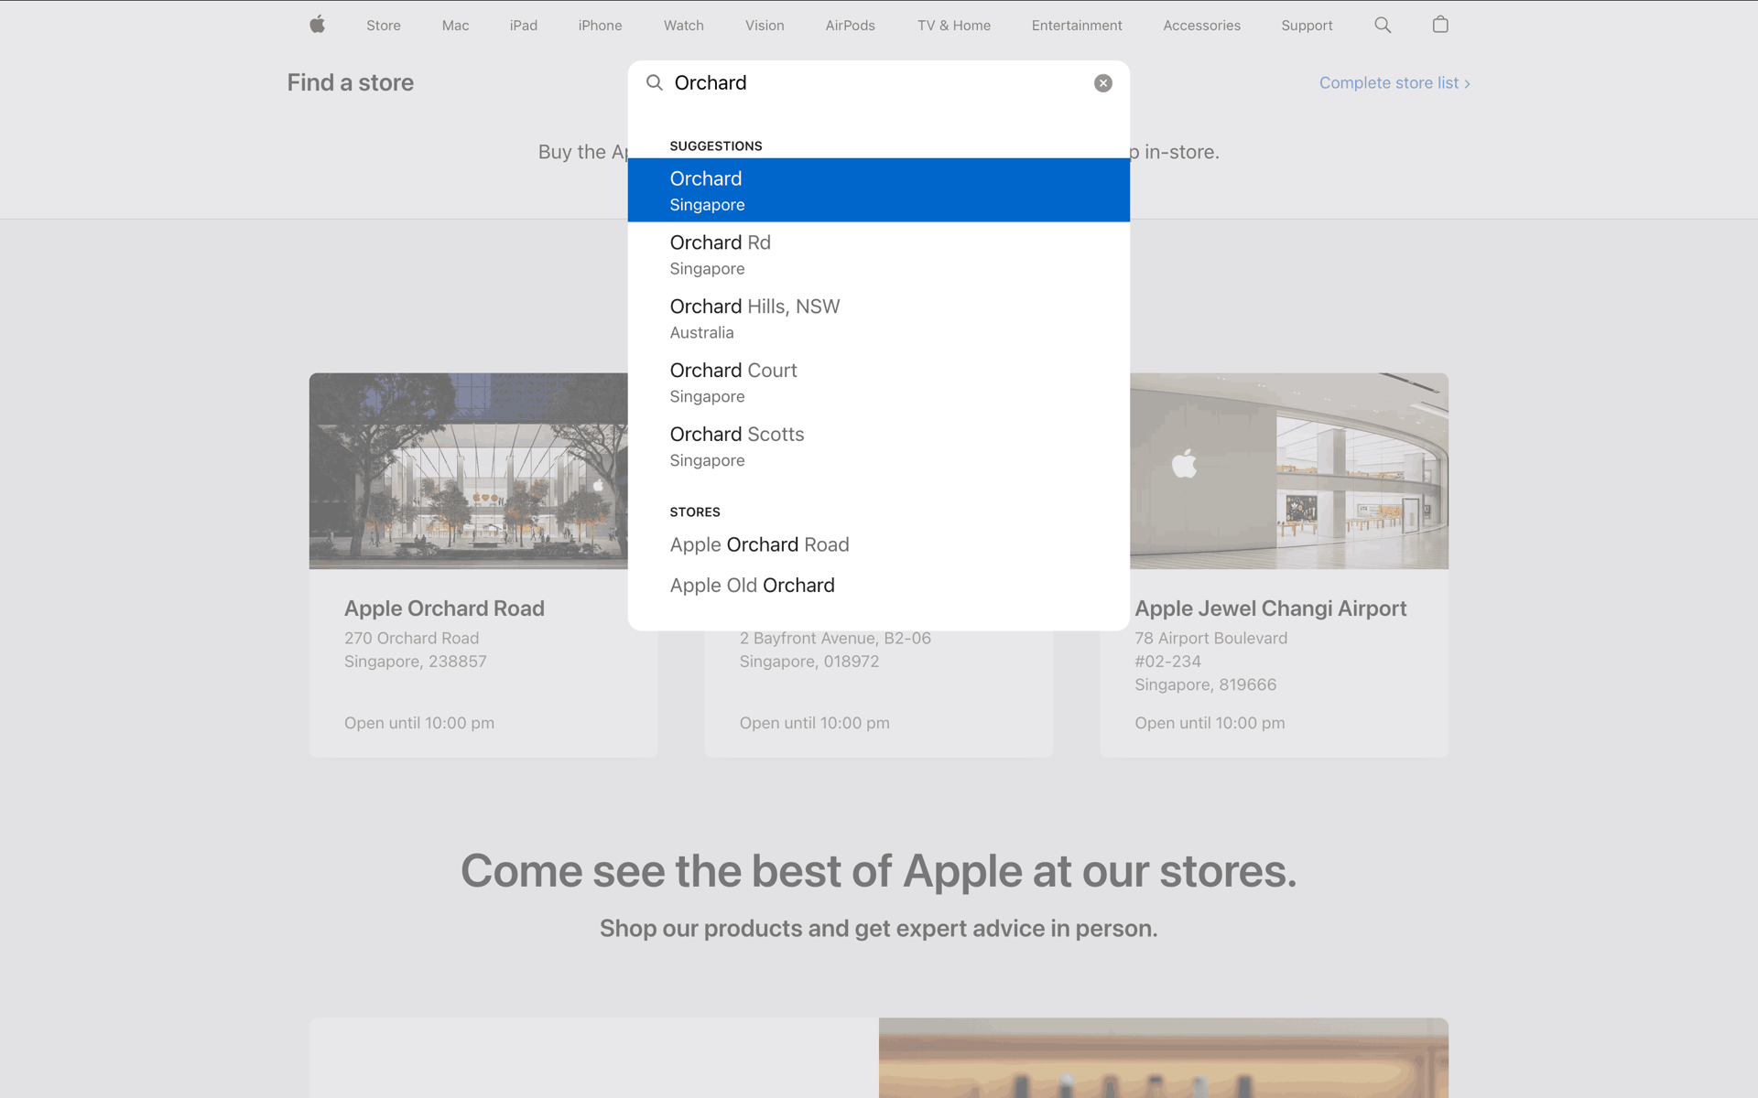This screenshot has width=1758, height=1098.
Task: Open the Support menu
Action: (1307, 26)
